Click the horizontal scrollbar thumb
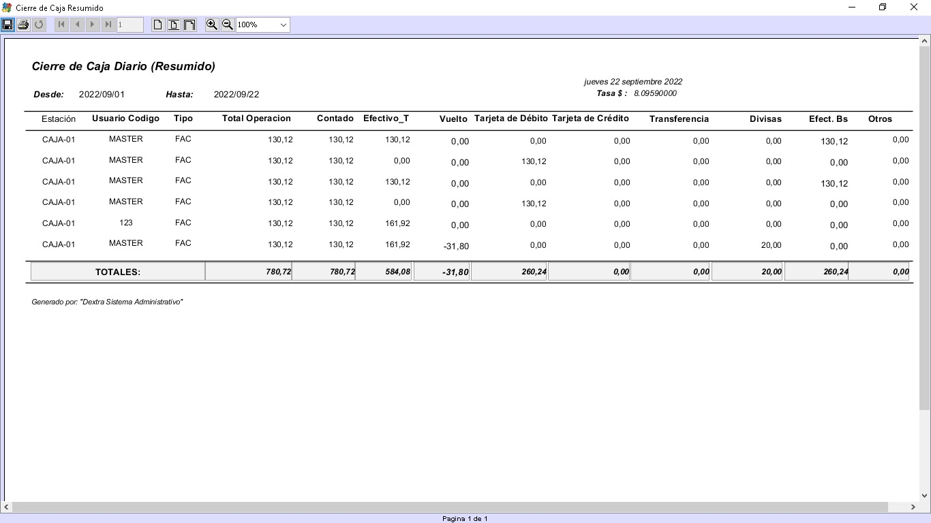931x523 pixels. 451,507
